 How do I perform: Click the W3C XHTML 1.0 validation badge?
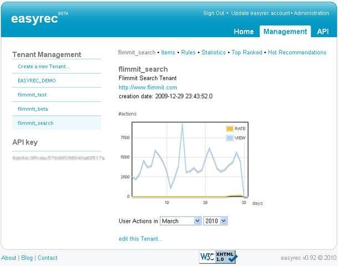(218, 257)
